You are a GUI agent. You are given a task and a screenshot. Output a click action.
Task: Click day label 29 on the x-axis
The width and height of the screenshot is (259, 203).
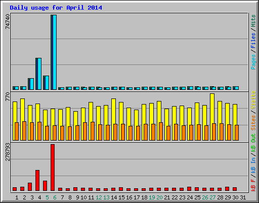tap(228, 197)
